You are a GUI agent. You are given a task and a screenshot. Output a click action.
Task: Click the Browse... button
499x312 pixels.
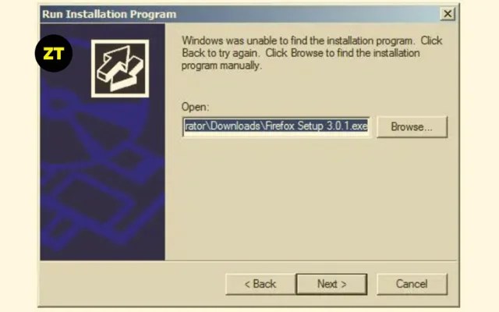point(412,126)
